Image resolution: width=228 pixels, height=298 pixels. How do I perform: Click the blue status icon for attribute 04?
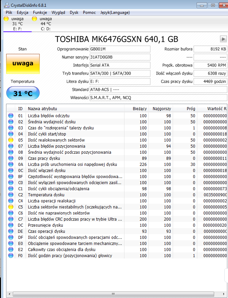[x=11, y=134]
